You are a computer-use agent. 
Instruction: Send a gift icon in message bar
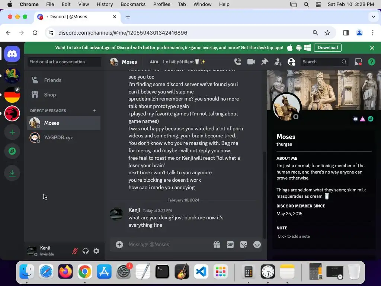217,244
